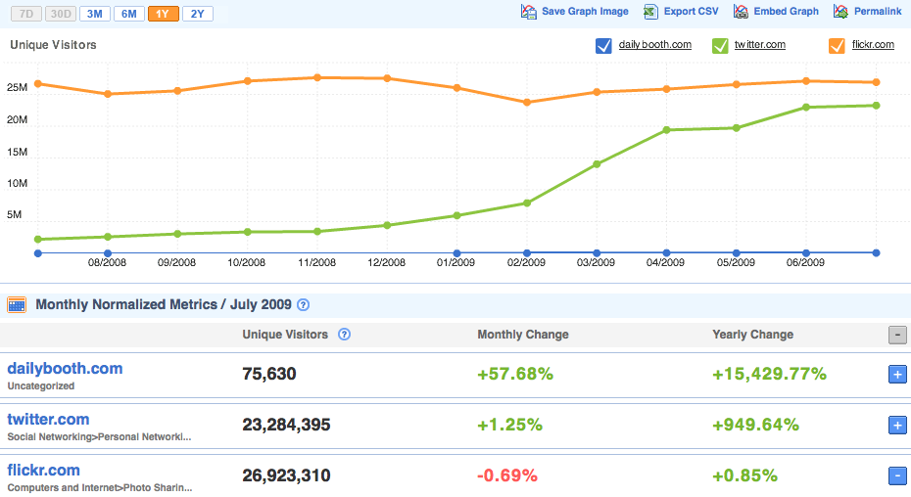The image size is (911, 497).
Task: Click the Monthly Normalized Metrics / July 2009 heading
Action: 164,305
